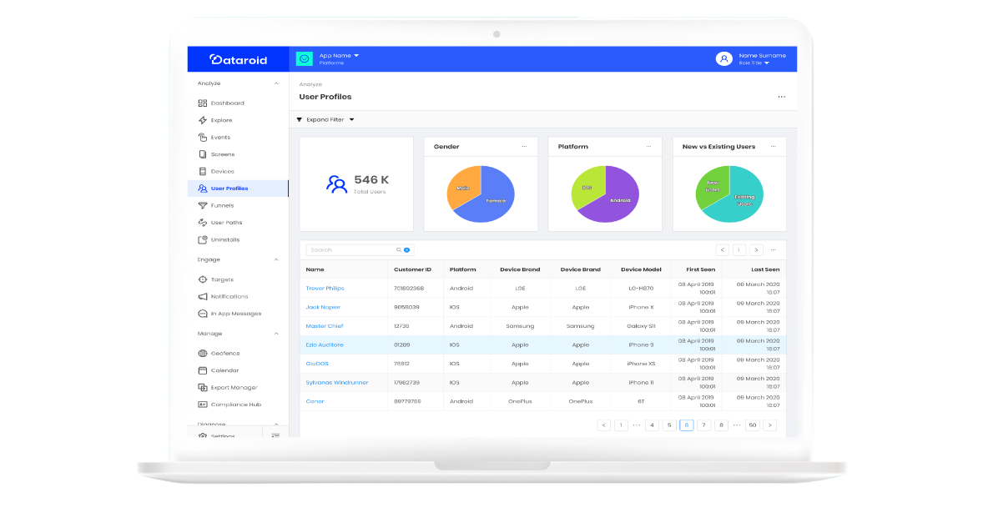The width and height of the screenshot is (988, 518).
Task: Open Conor user profile
Action: pos(315,401)
